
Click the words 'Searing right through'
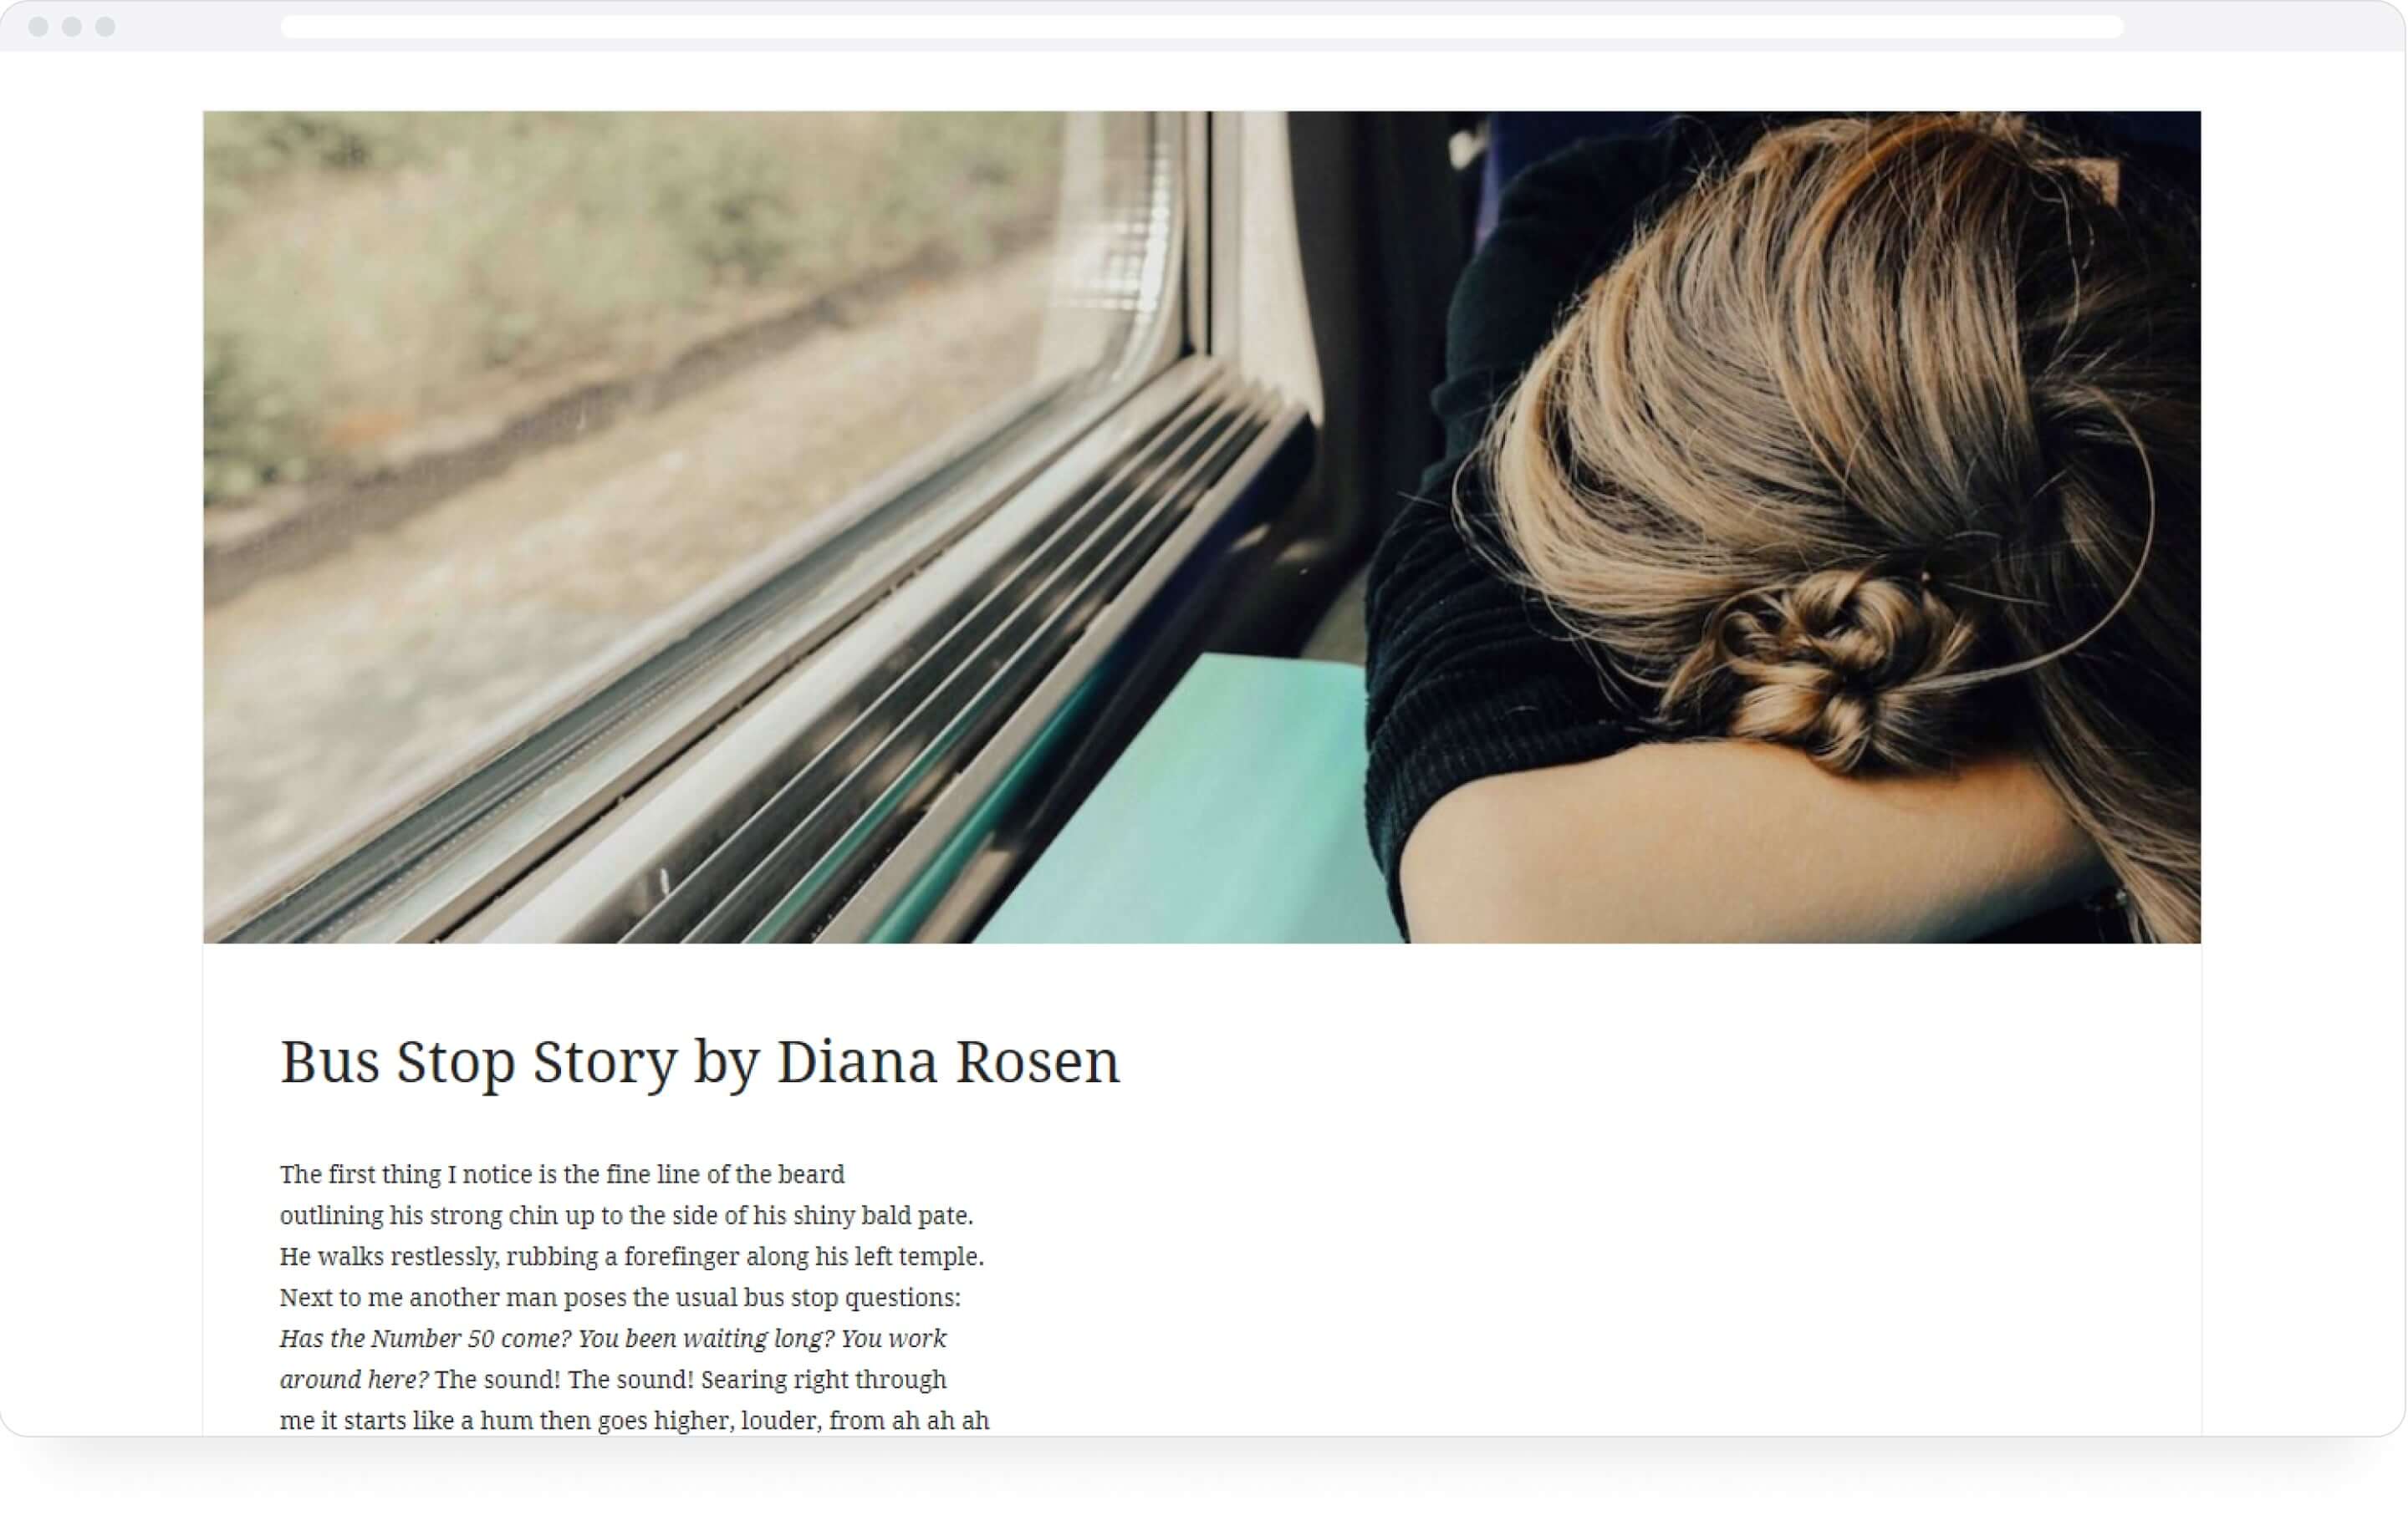tap(823, 1379)
